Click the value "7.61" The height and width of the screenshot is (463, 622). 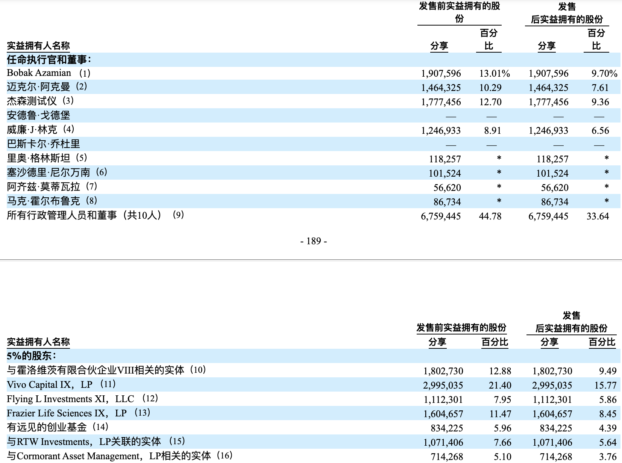pyautogui.click(x=600, y=88)
